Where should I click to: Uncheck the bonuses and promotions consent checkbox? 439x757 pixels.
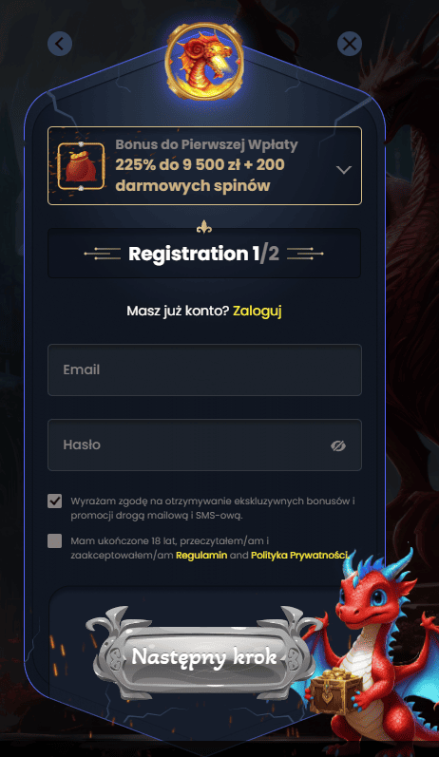pos(55,501)
